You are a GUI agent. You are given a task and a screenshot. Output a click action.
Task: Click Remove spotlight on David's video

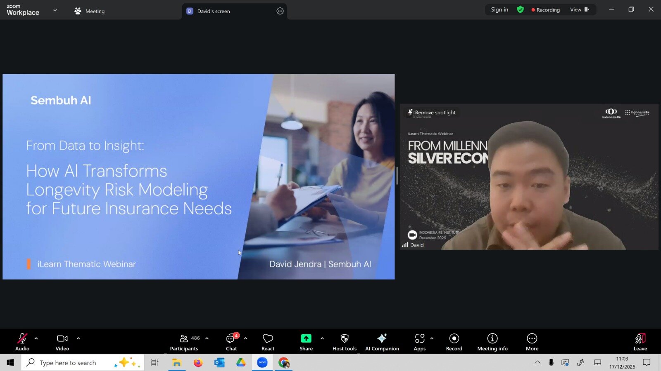432,113
